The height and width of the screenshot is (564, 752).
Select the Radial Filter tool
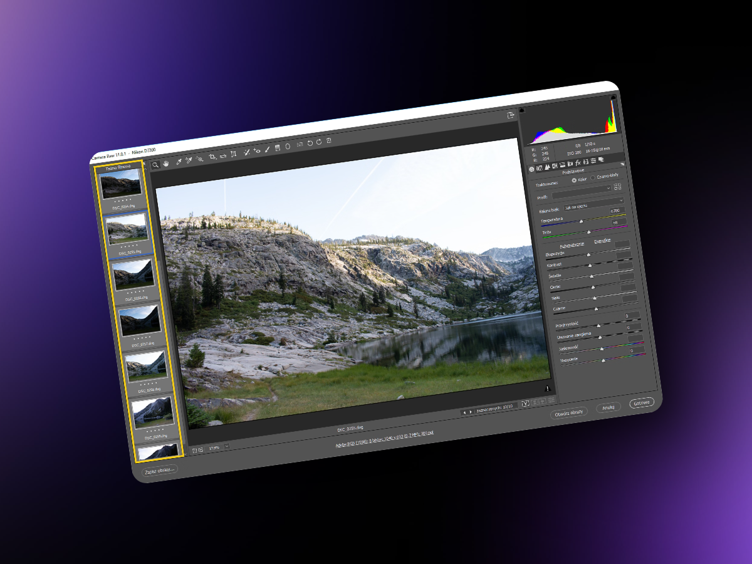288,147
